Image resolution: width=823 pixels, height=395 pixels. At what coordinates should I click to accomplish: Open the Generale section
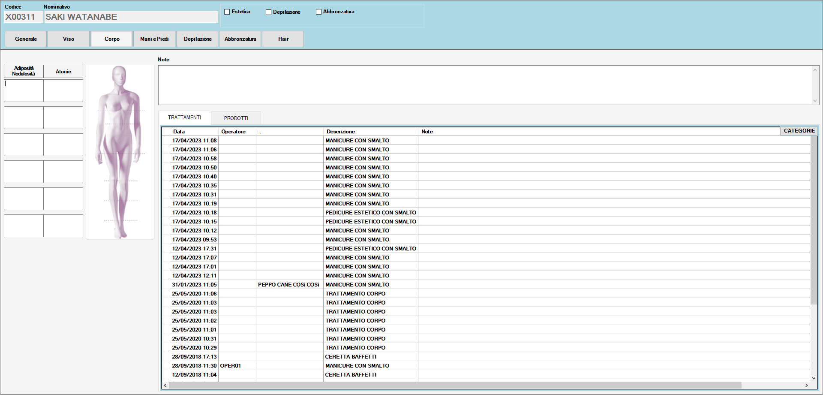click(26, 39)
